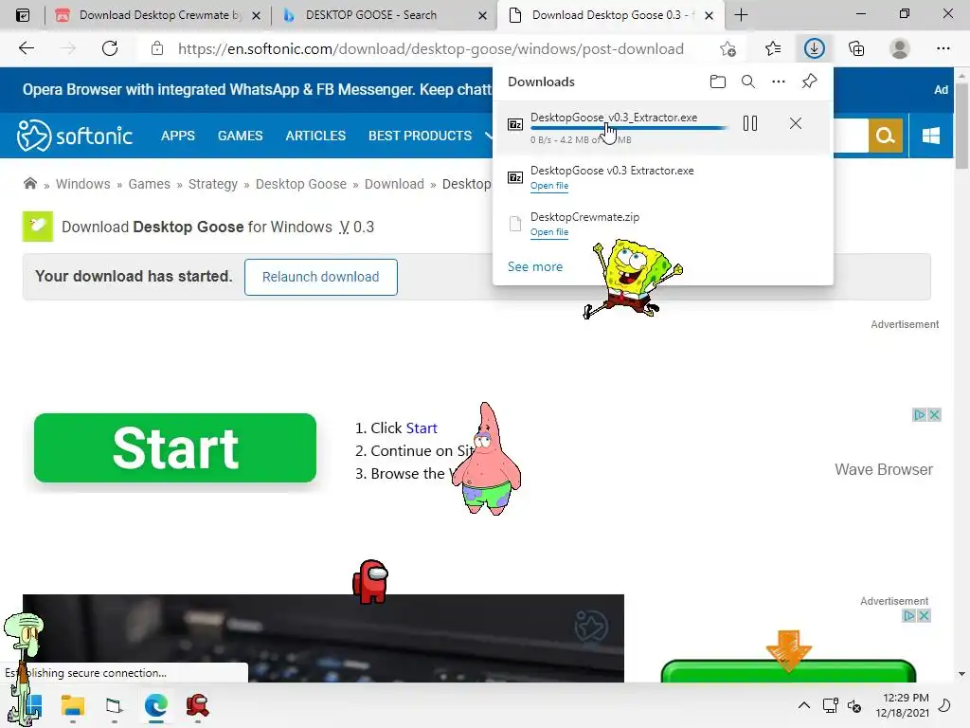The width and height of the screenshot is (970, 728).
Task: Open the Favorites list
Action: [773, 48]
